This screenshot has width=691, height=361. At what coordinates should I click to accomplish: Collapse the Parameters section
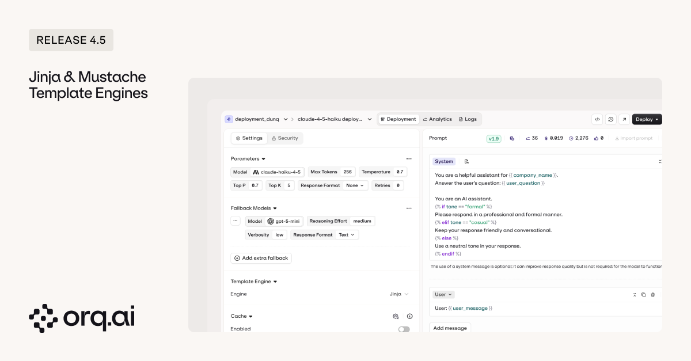pos(263,158)
